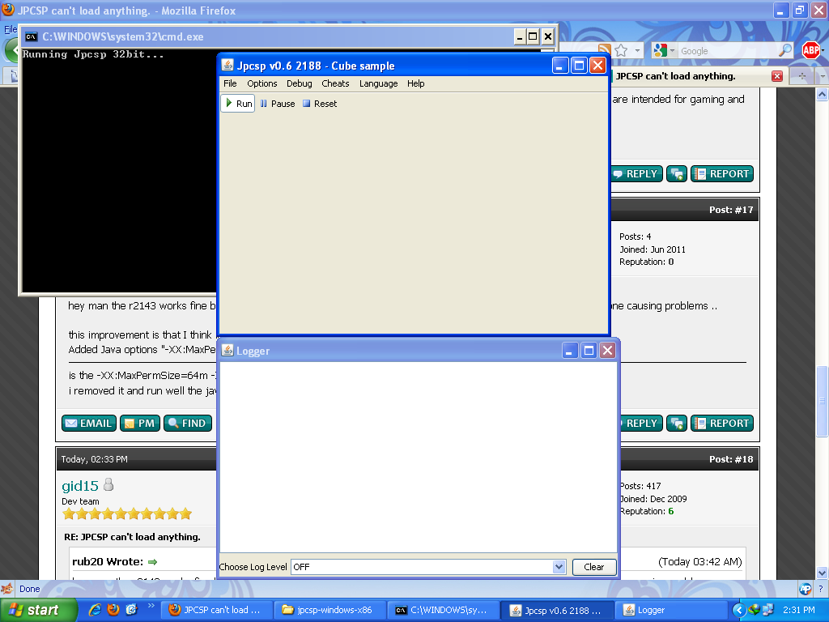The image size is (829, 622).
Task: Expand hidden system tray icons arrow
Action: pyautogui.click(x=738, y=610)
